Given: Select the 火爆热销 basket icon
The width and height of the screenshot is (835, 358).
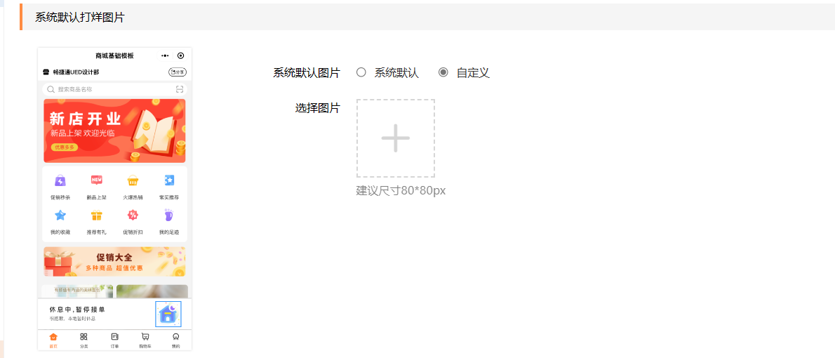Looking at the screenshot, I should [x=133, y=180].
